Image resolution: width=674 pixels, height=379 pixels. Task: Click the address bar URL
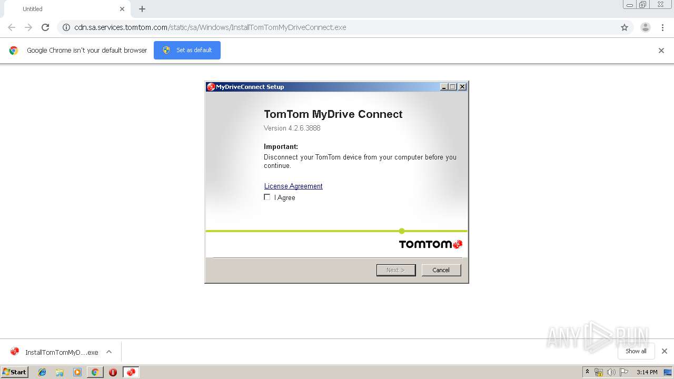[x=210, y=27]
